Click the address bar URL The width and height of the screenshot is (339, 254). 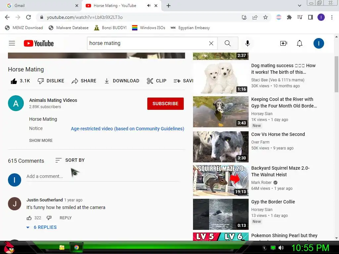[85, 17]
